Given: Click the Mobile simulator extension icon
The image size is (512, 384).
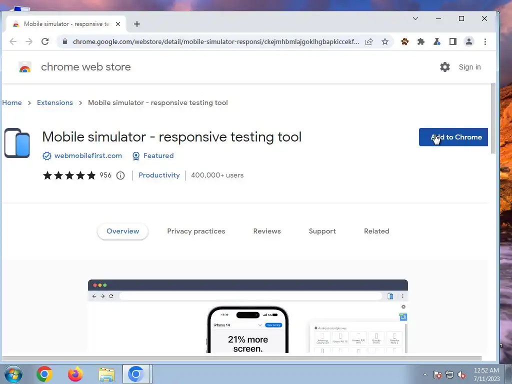Looking at the screenshot, I should (x=17, y=143).
